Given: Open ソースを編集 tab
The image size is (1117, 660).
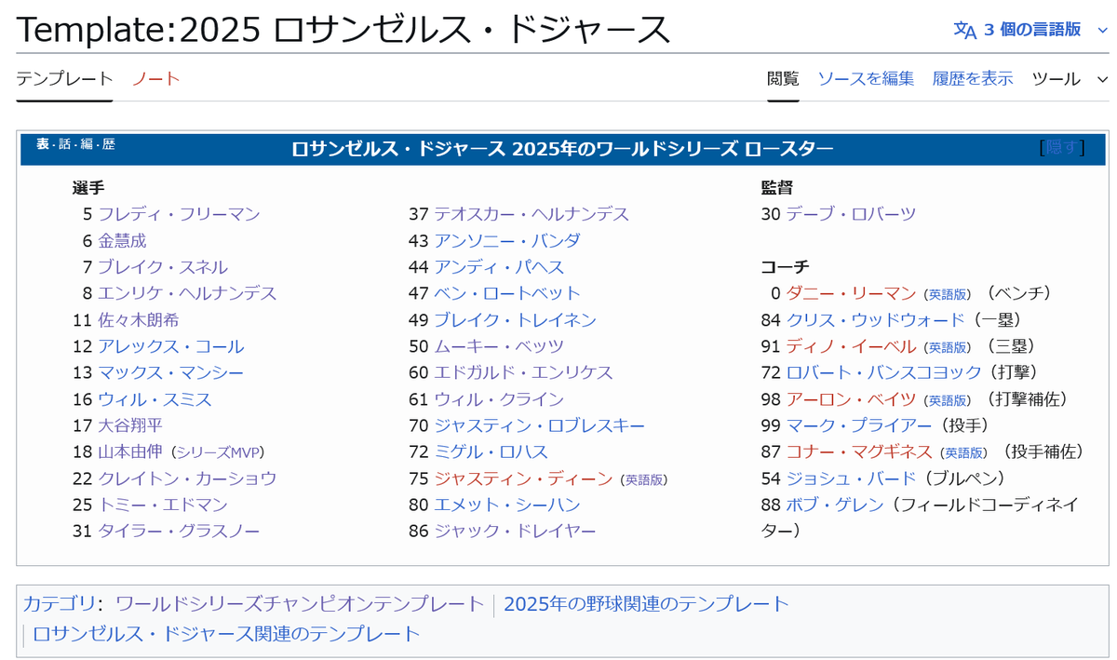Looking at the screenshot, I should [x=866, y=79].
